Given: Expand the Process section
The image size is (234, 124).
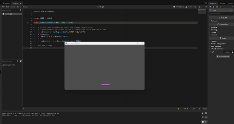Looking at the screenshot, I should 213,41.
